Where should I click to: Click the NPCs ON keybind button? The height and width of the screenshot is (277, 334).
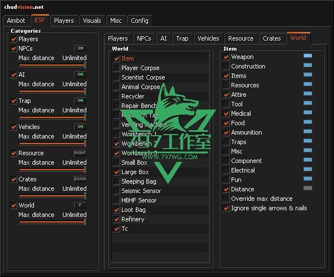(x=80, y=48)
